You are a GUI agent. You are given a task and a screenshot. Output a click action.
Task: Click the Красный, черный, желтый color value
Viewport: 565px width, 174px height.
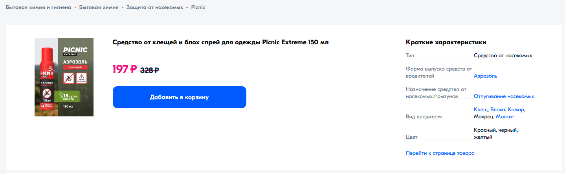[x=496, y=134]
